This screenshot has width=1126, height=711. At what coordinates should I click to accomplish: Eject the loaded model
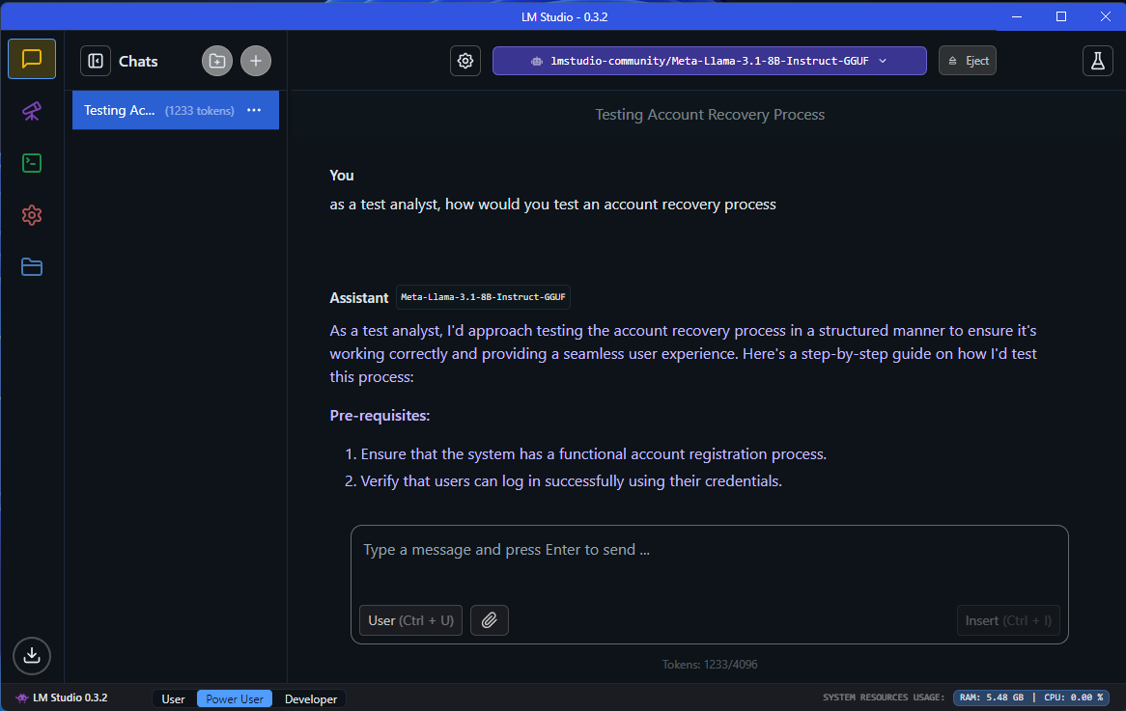coord(968,61)
